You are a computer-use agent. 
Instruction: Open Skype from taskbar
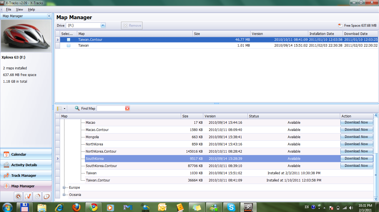pyautogui.click(x=231, y=207)
